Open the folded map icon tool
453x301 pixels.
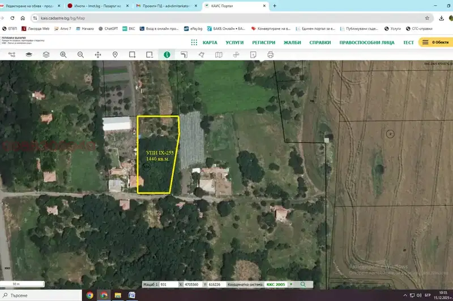(219, 55)
